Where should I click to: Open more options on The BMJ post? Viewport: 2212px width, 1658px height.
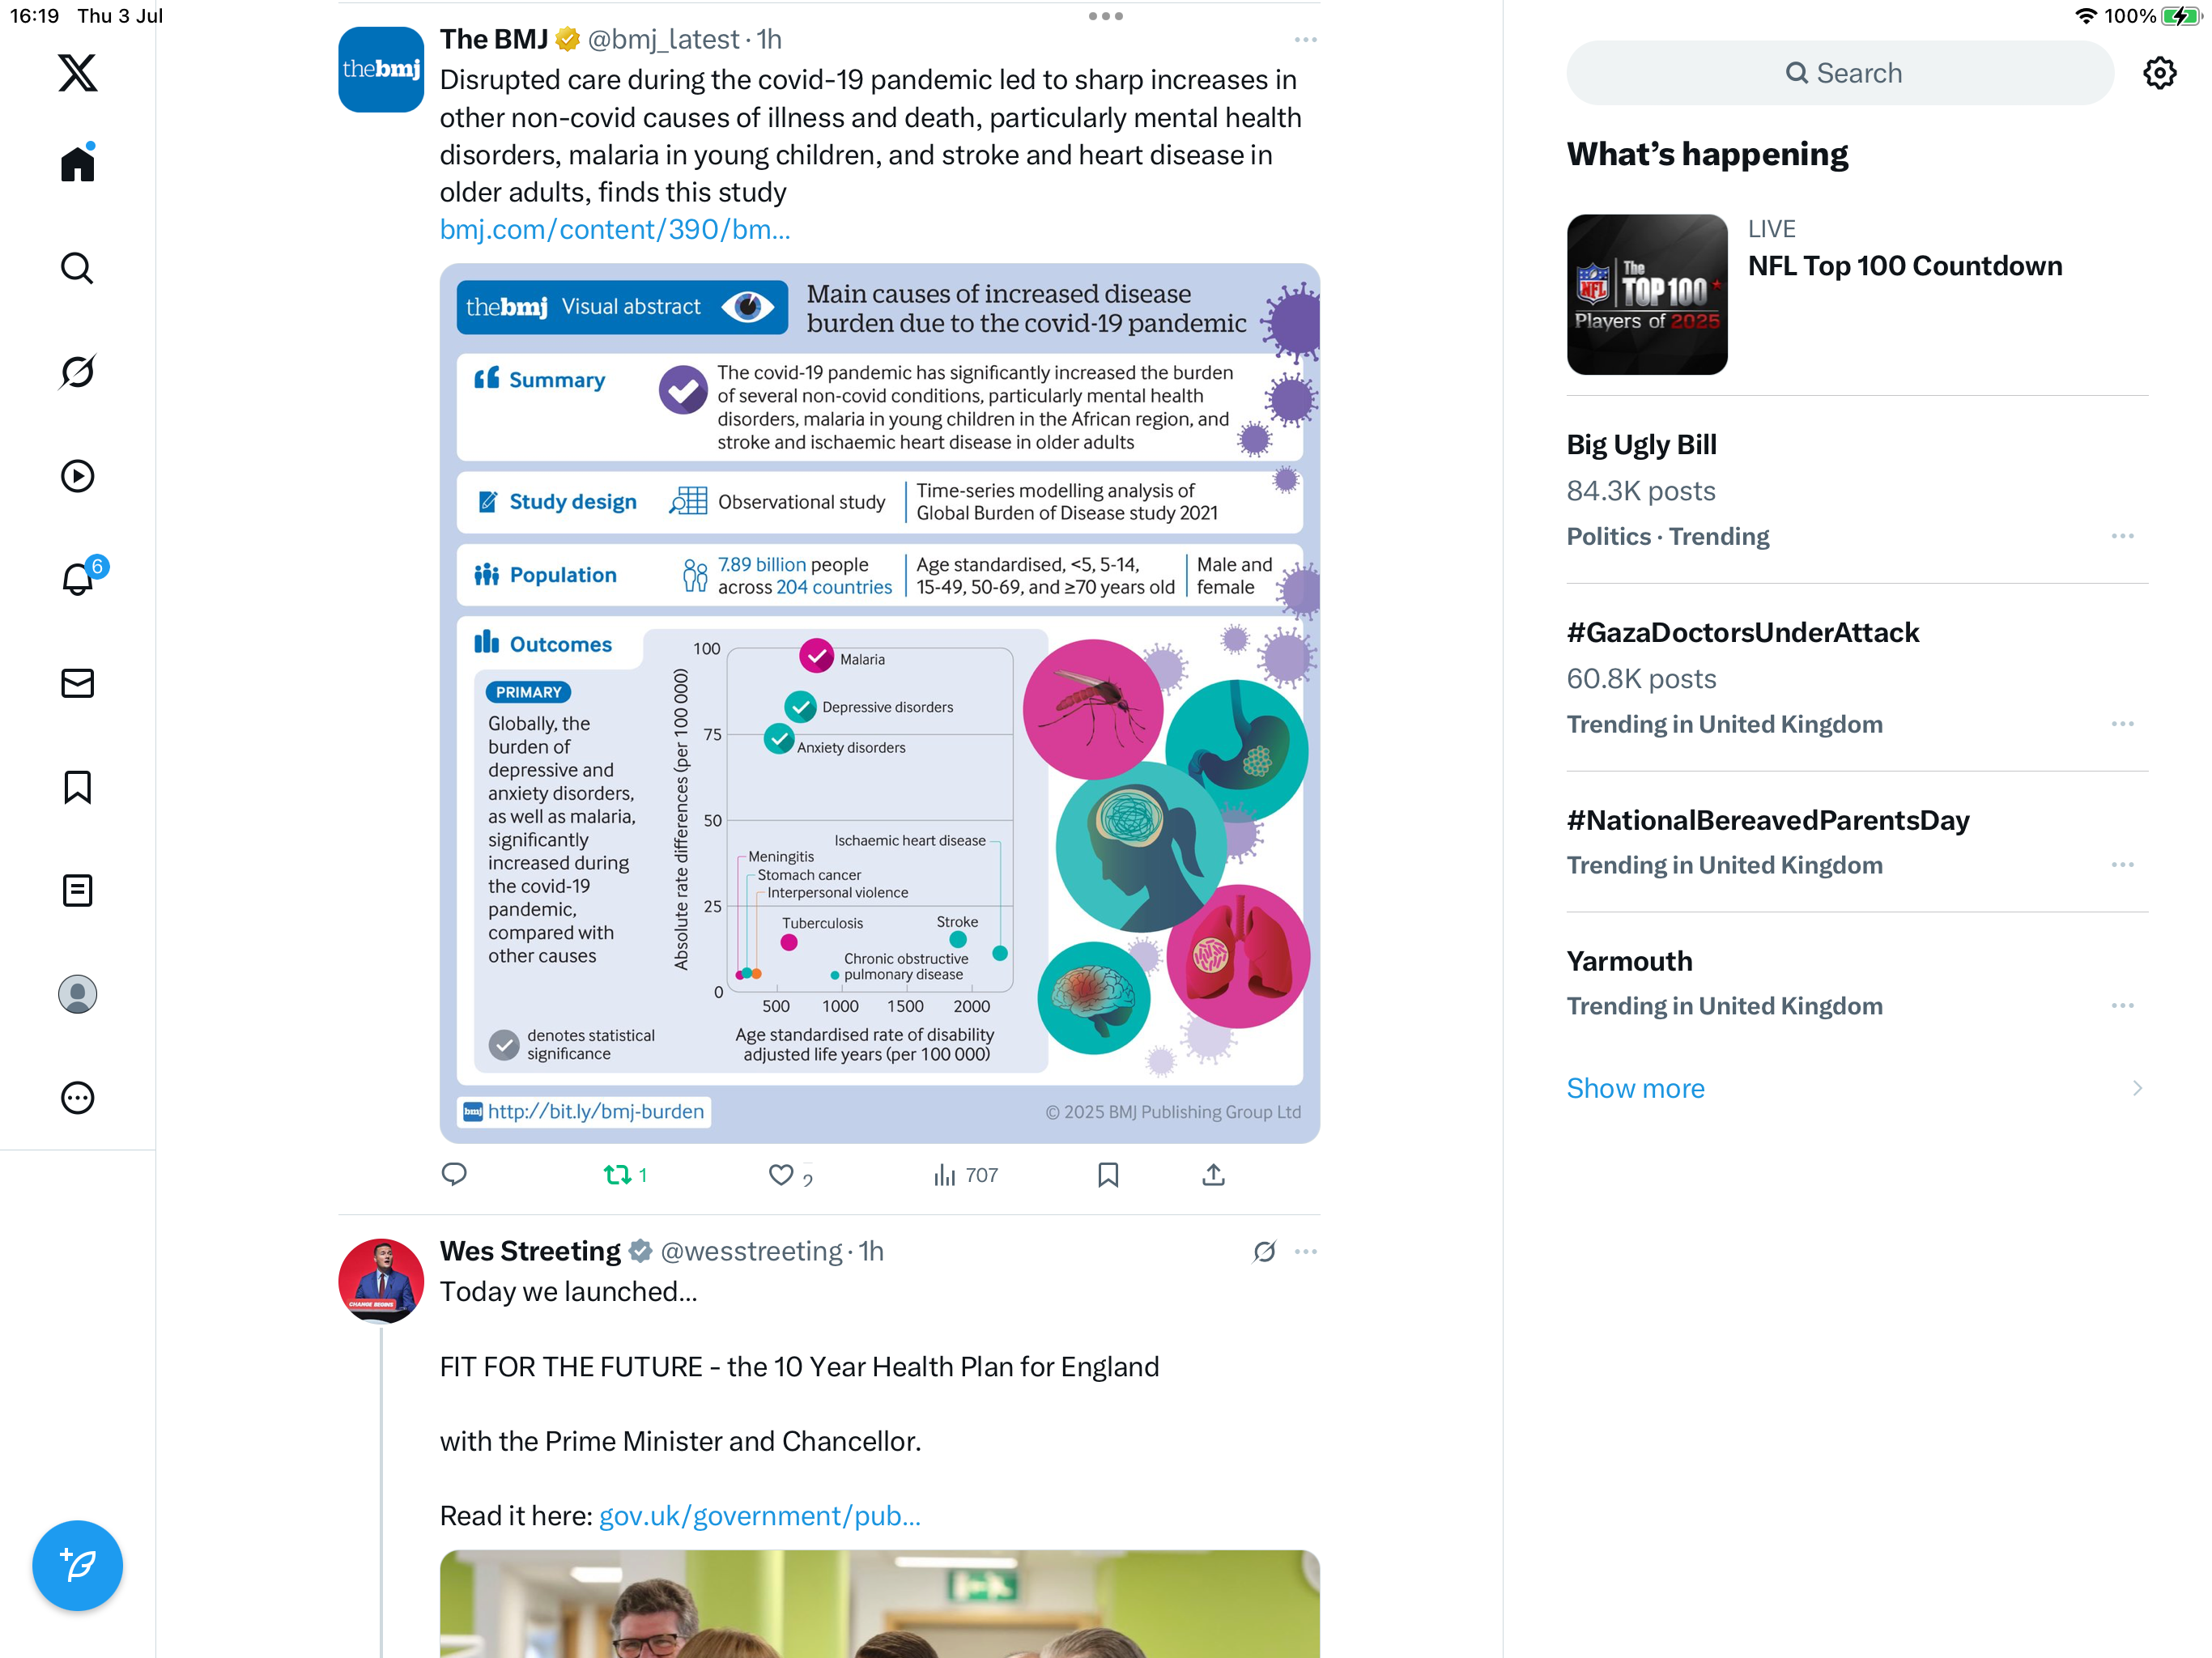pos(1305,40)
